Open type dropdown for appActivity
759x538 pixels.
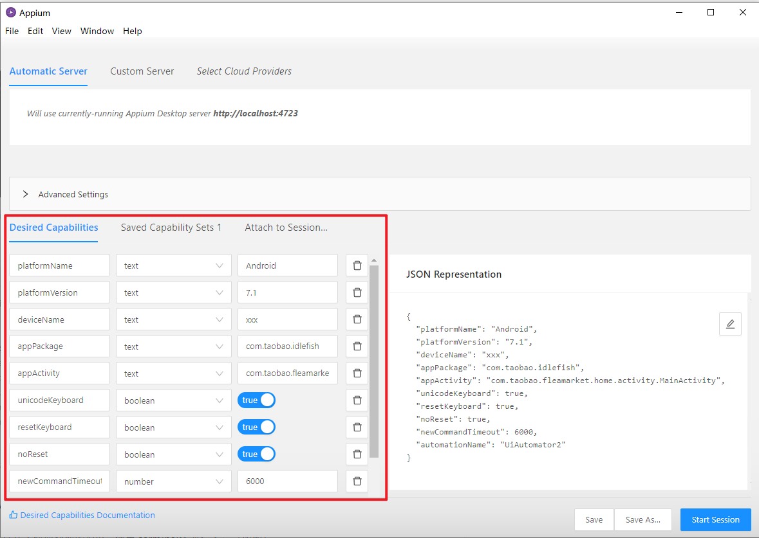click(173, 373)
